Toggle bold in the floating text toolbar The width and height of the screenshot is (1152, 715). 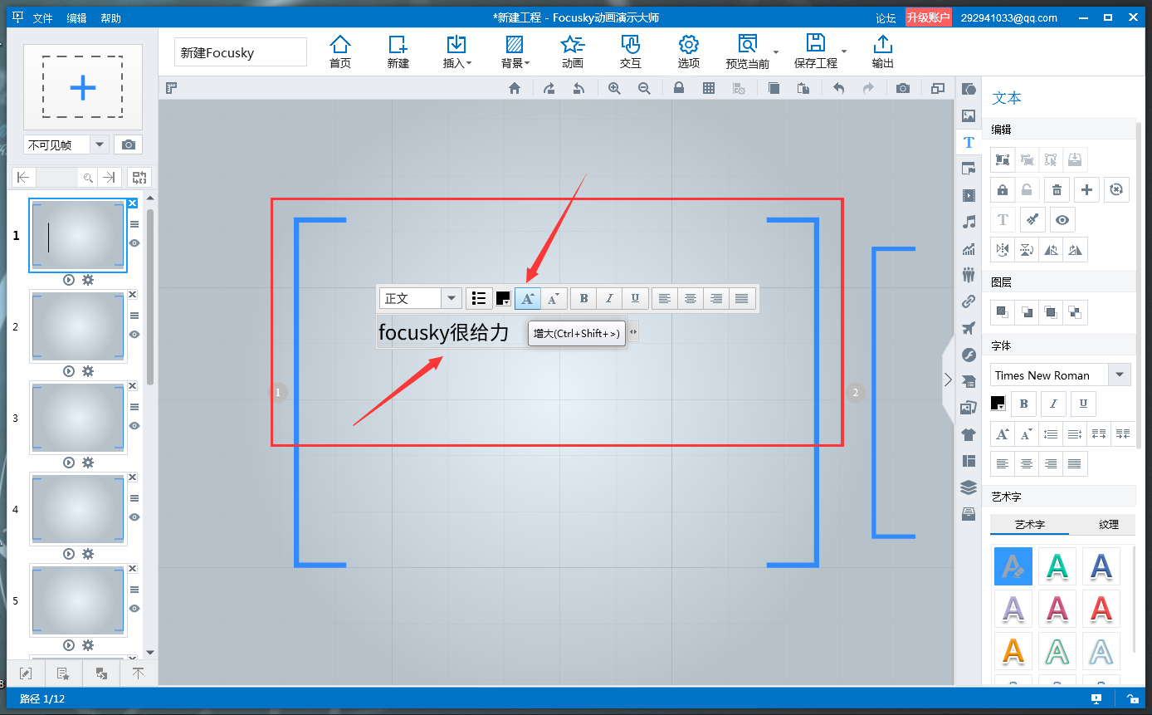[x=583, y=298]
